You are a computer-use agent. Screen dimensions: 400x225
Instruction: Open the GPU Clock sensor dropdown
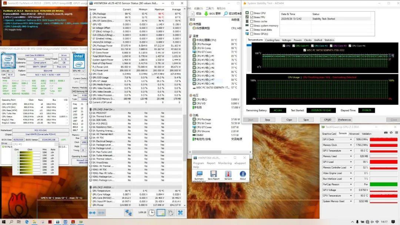coord(351,140)
